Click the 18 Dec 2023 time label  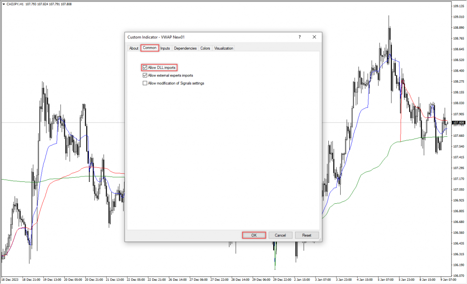pos(10,279)
